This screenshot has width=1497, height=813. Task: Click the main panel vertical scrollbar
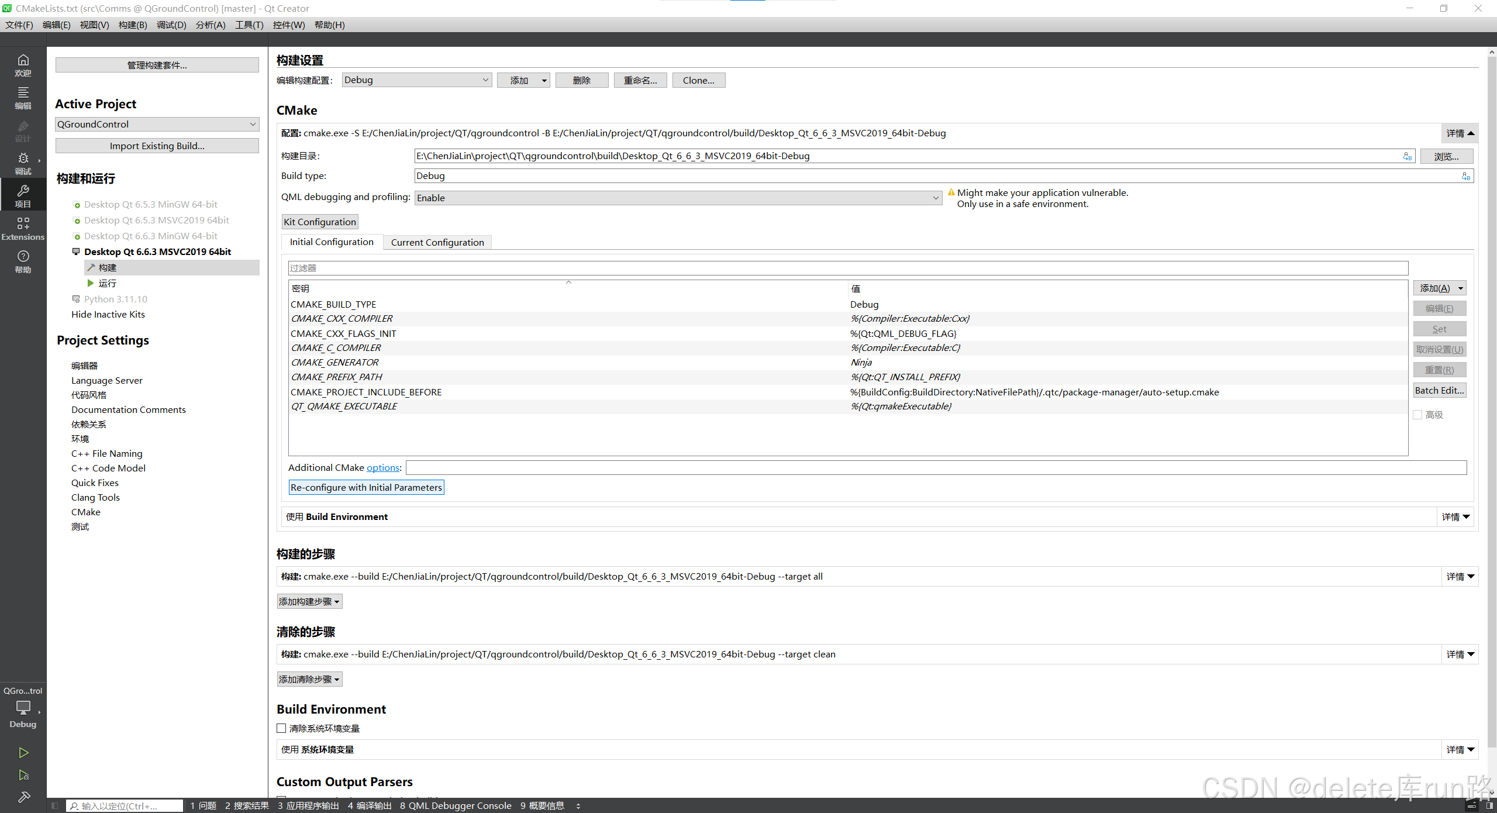[x=1491, y=409]
